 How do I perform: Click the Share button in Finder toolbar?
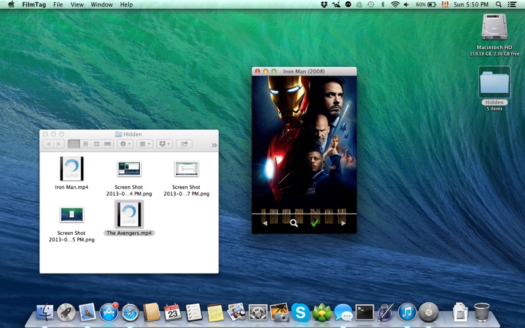184,144
